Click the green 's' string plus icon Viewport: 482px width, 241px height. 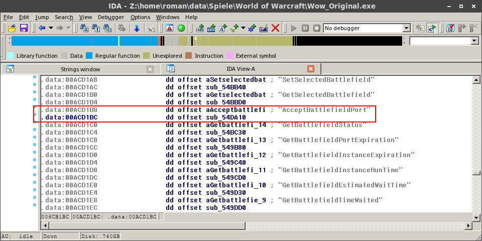click(x=234, y=28)
